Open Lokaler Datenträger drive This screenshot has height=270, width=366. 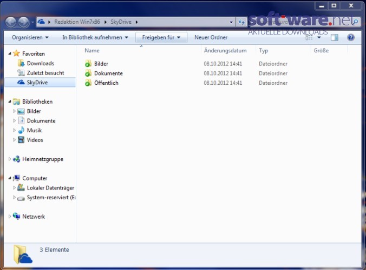coord(50,187)
